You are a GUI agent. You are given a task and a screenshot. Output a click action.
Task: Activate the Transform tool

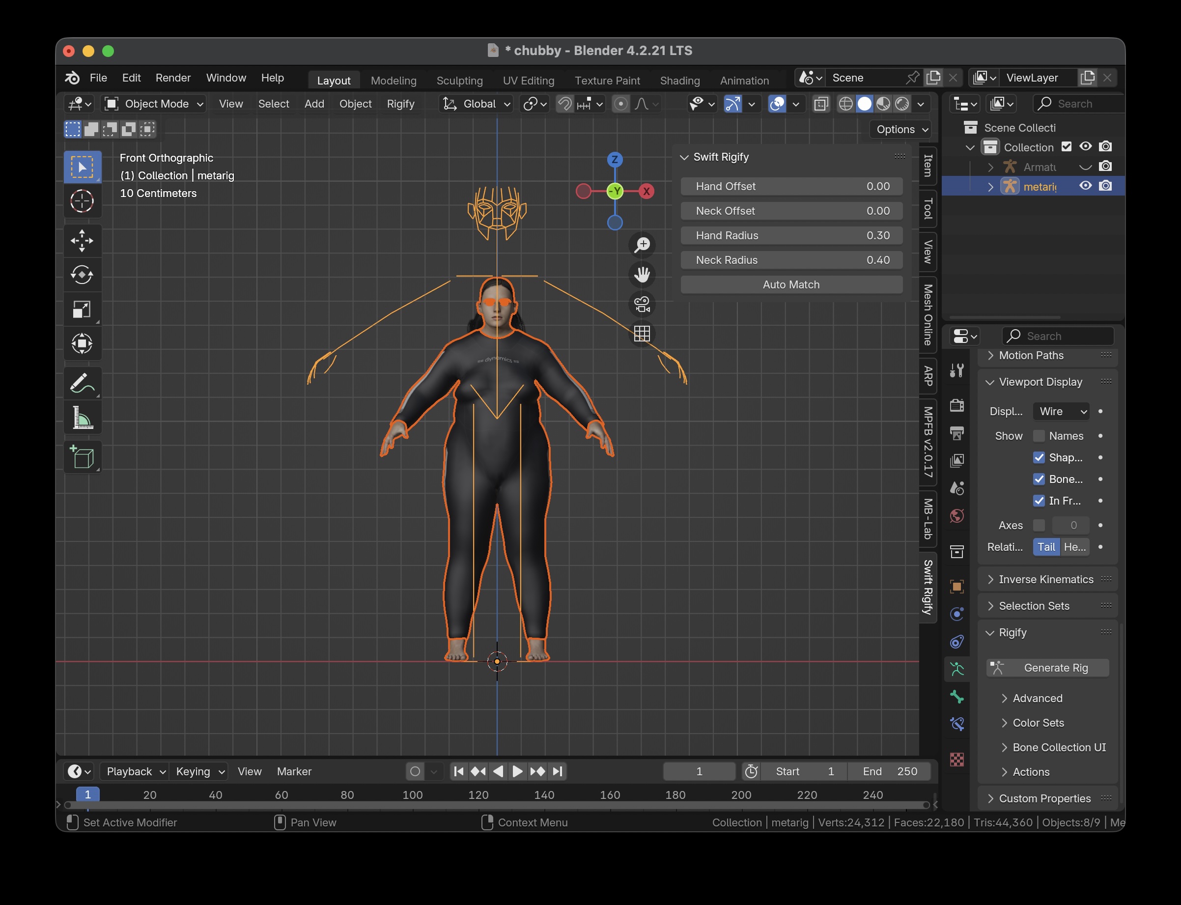click(x=82, y=343)
